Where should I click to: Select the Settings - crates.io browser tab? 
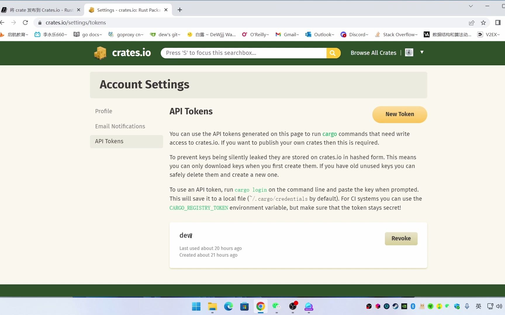point(128,10)
